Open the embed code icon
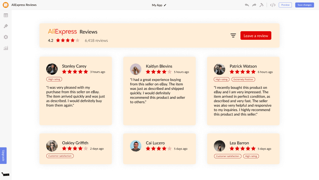Viewport: 319px width, 180px height. [x=273, y=5]
